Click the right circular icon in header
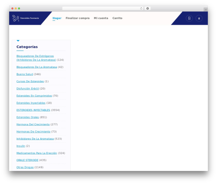217x184 pixels. tap(199, 18)
